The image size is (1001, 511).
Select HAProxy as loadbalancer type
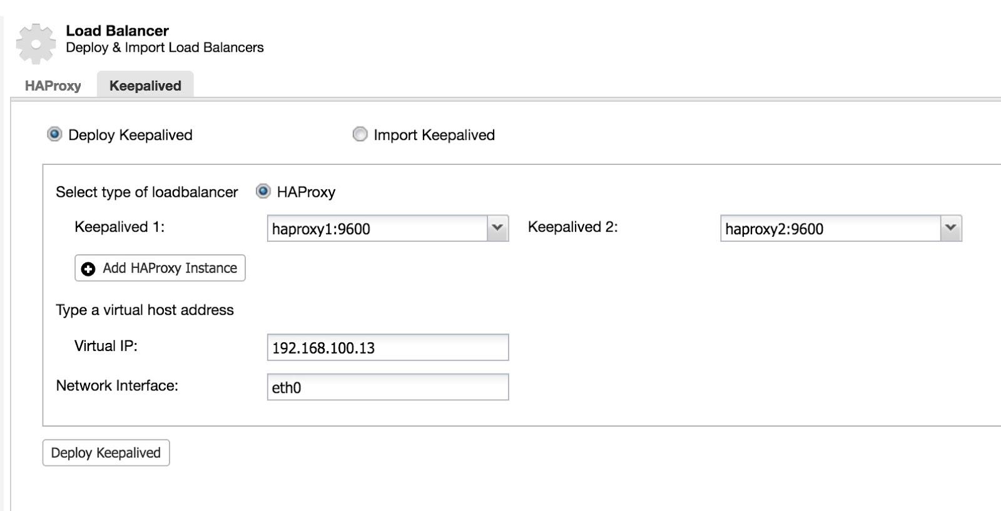coord(263,191)
